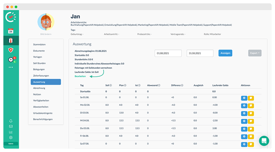Click the Anzeigen button
The image size is (275, 152).
point(225,53)
